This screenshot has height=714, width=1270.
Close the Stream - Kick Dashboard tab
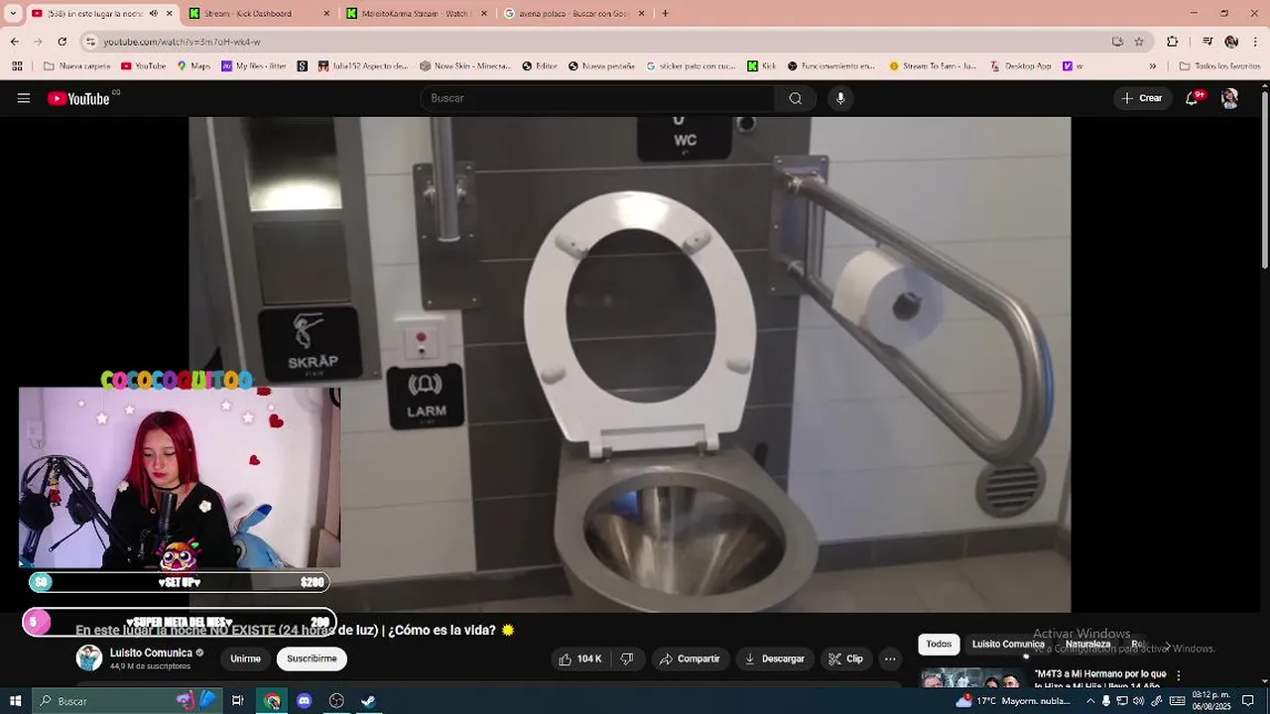[x=326, y=14]
